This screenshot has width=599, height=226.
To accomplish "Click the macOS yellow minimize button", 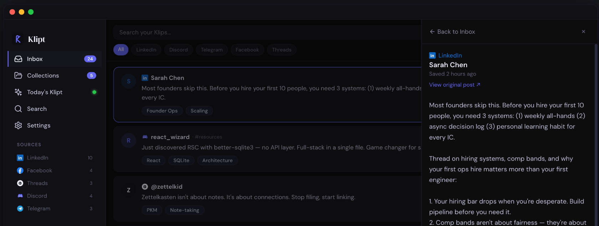I will [x=21, y=12].
